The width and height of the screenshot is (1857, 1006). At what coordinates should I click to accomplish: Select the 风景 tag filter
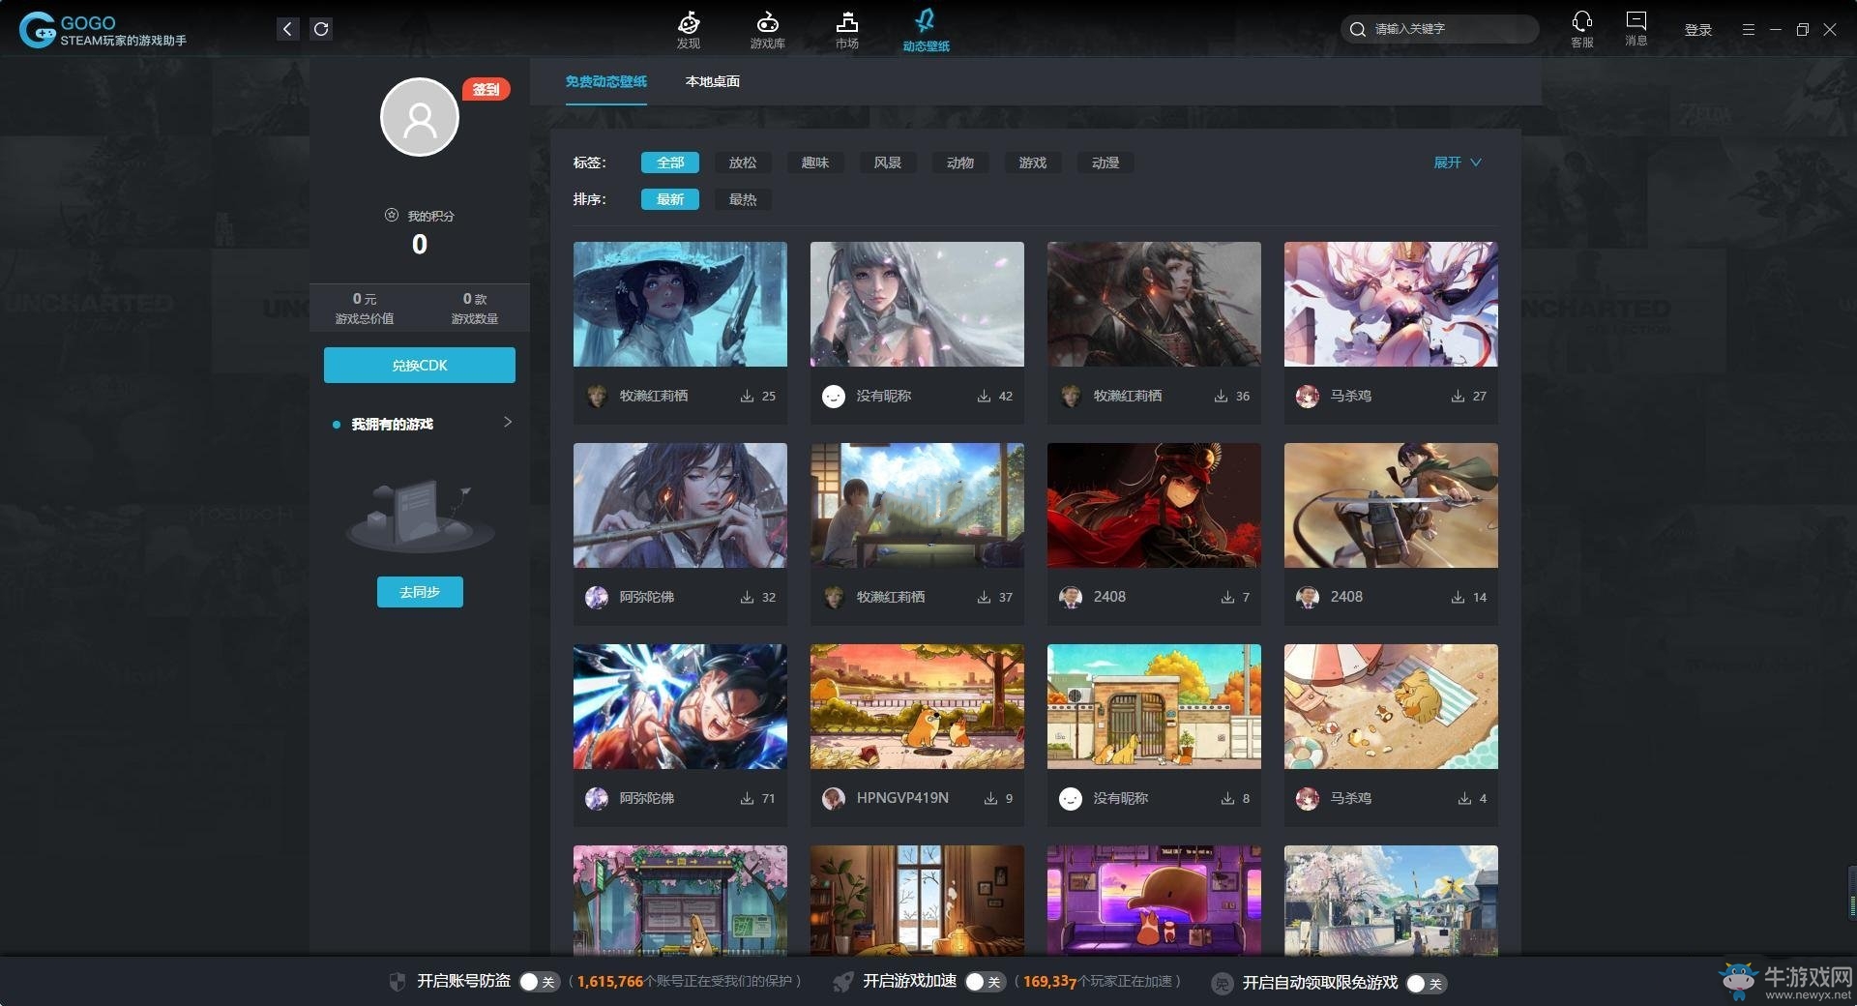coord(888,163)
